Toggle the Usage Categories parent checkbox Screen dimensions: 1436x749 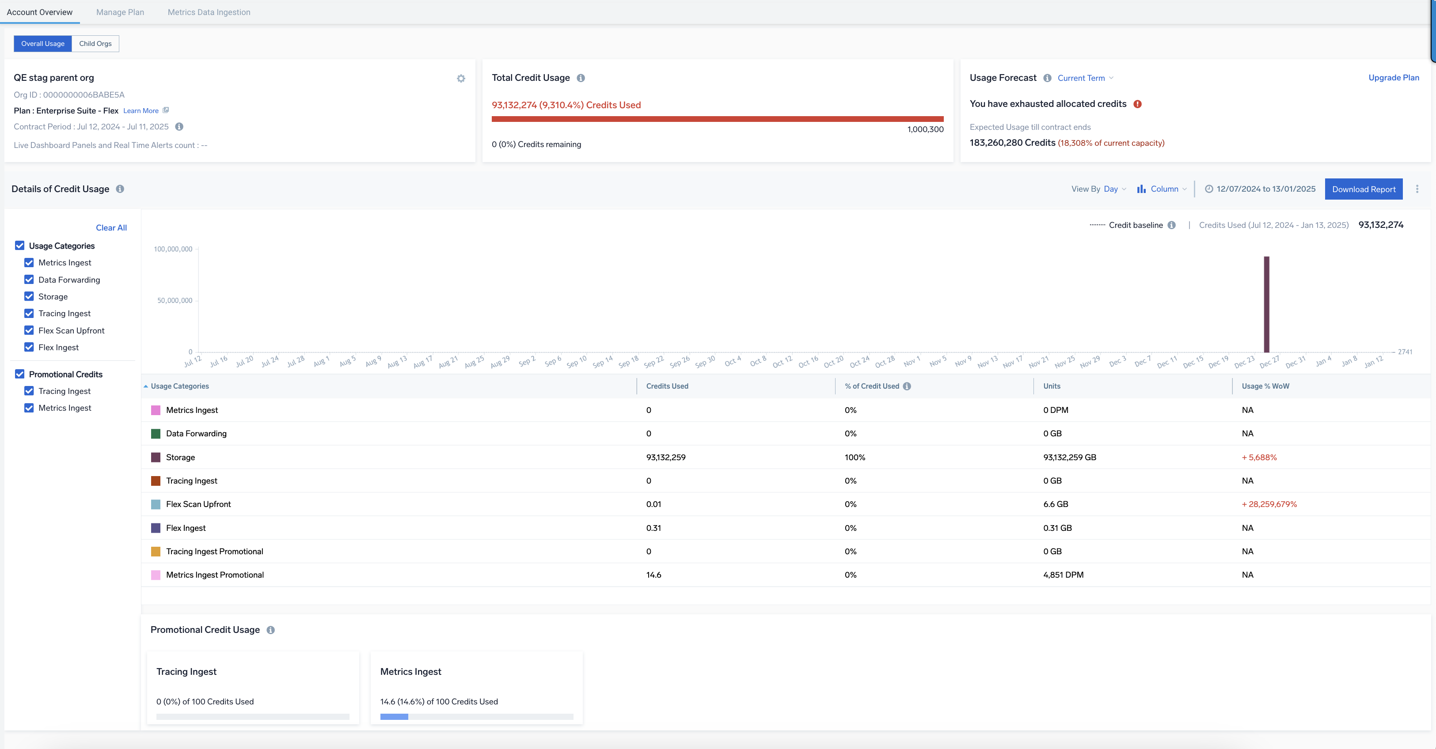pos(19,246)
